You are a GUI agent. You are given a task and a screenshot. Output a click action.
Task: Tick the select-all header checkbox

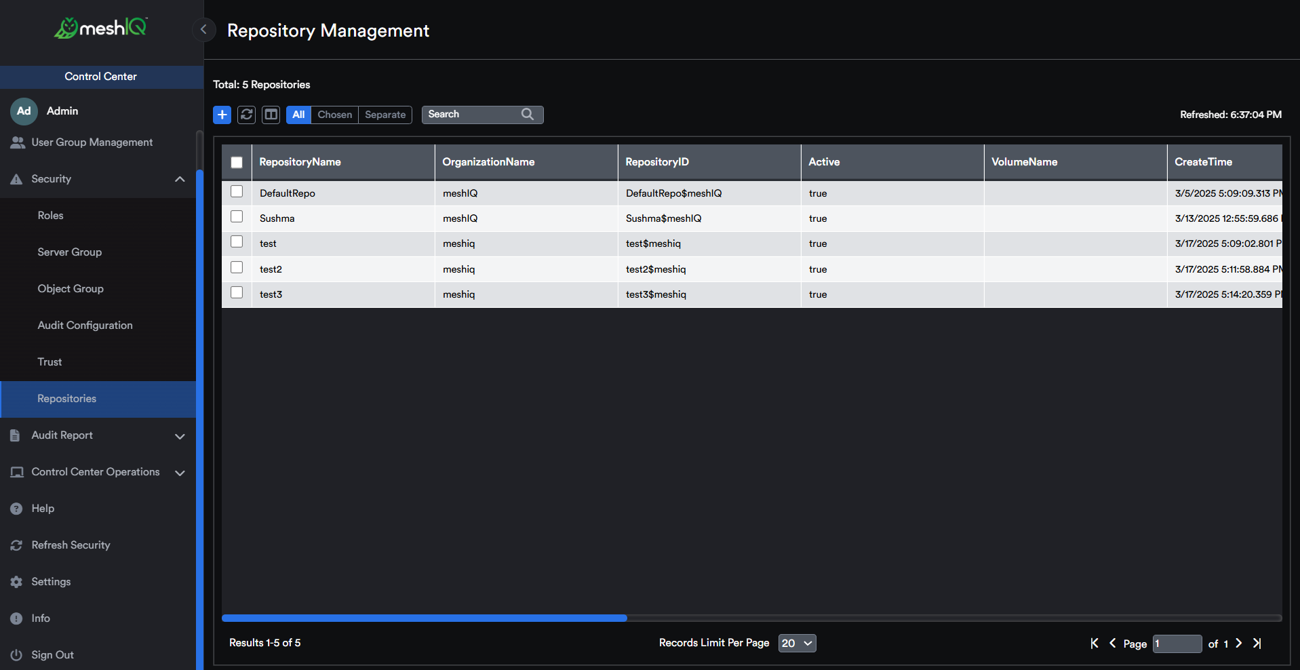point(237,162)
